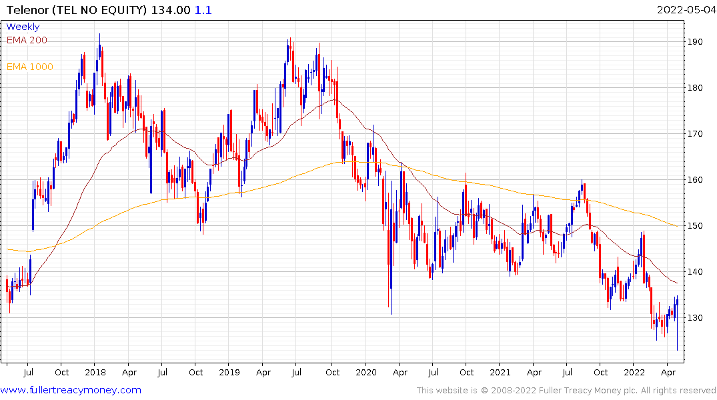Image resolution: width=717 pixels, height=400 pixels.
Task: Click the 170 price axis label
Action: click(696, 134)
